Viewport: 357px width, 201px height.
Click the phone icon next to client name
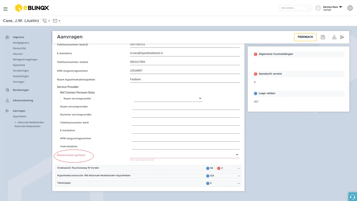coord(45,21)
